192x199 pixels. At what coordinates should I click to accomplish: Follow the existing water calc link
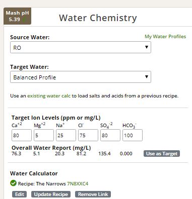49,96
